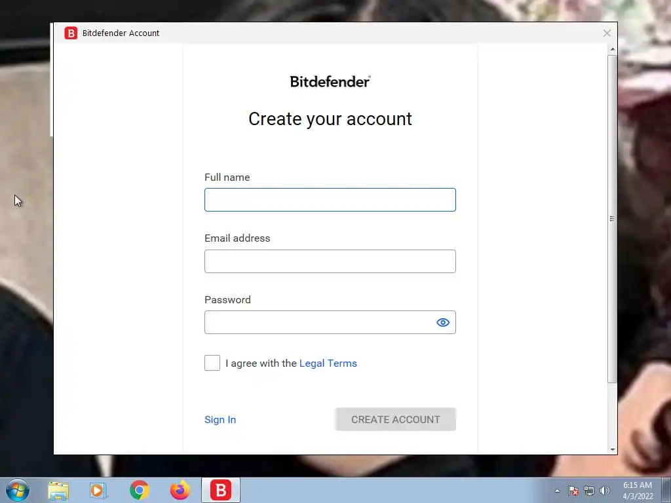This screenshot has height=503, width=671.
Task: Click scrollbar up arrow in dialog
Action: (x=613, y=50)
